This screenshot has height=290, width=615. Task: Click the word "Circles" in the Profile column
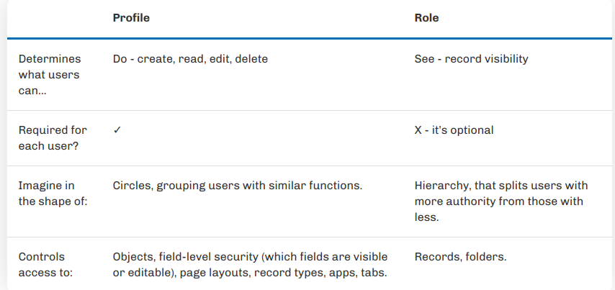130,186
